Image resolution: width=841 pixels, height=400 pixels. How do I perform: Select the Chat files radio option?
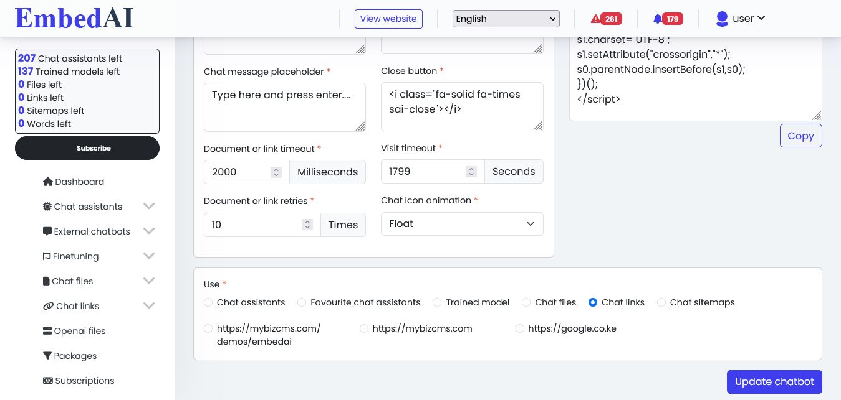[526, 302]
